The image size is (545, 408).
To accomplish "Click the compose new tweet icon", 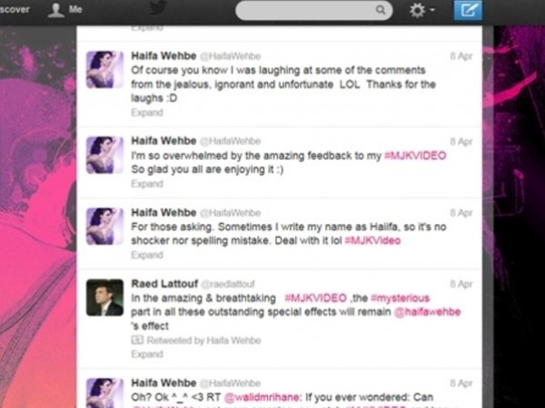I will click(x=468, y=10).
